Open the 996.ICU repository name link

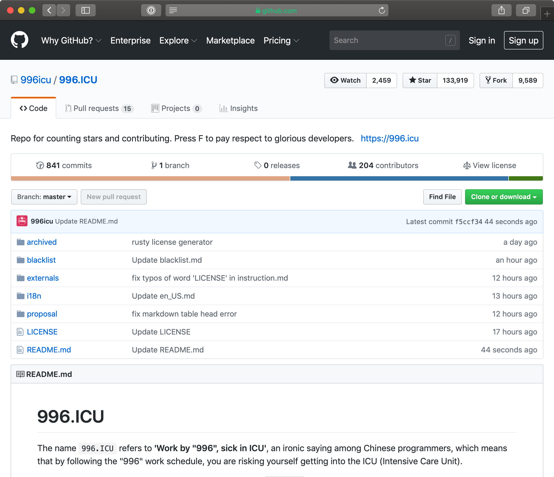pyautogui.click(x=78, y=80)
